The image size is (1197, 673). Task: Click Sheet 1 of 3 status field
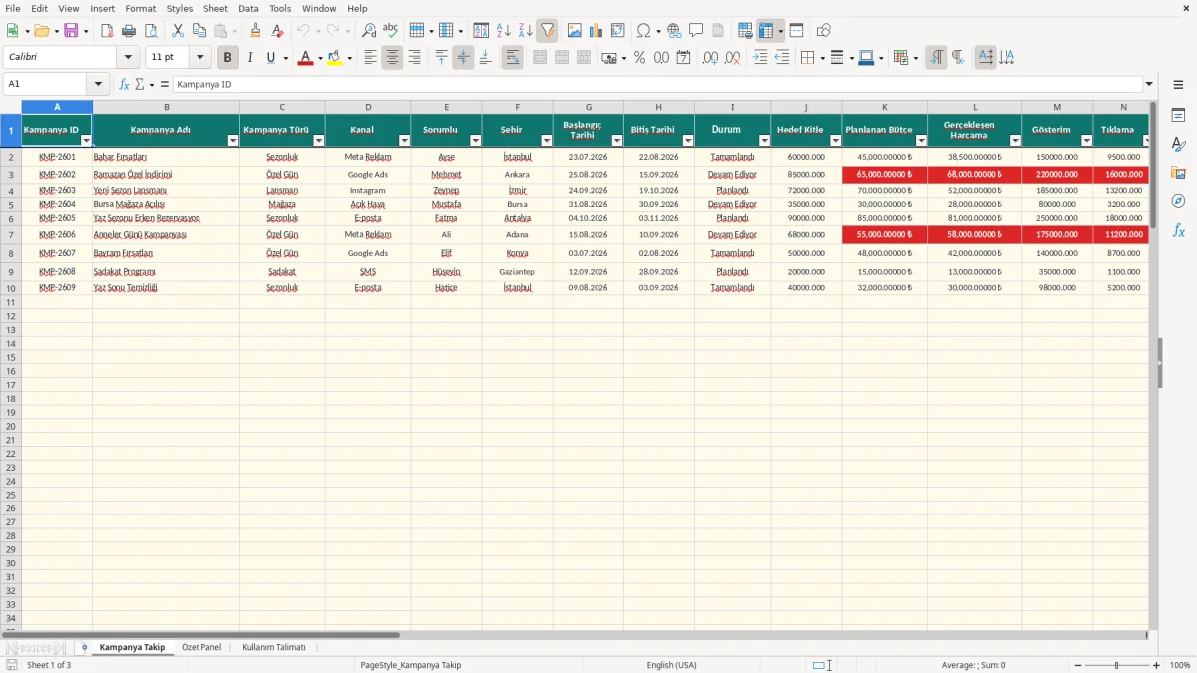(49, 665)
